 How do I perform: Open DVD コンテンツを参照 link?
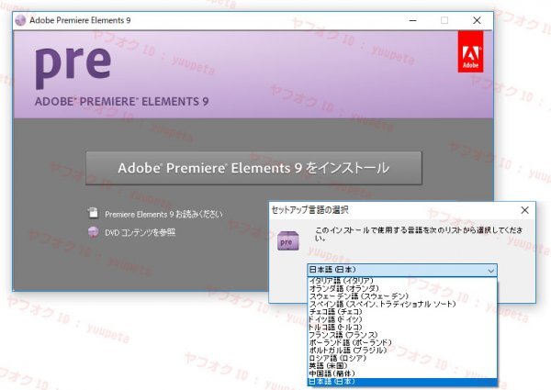pyautogui.click(x=140, y=232)
